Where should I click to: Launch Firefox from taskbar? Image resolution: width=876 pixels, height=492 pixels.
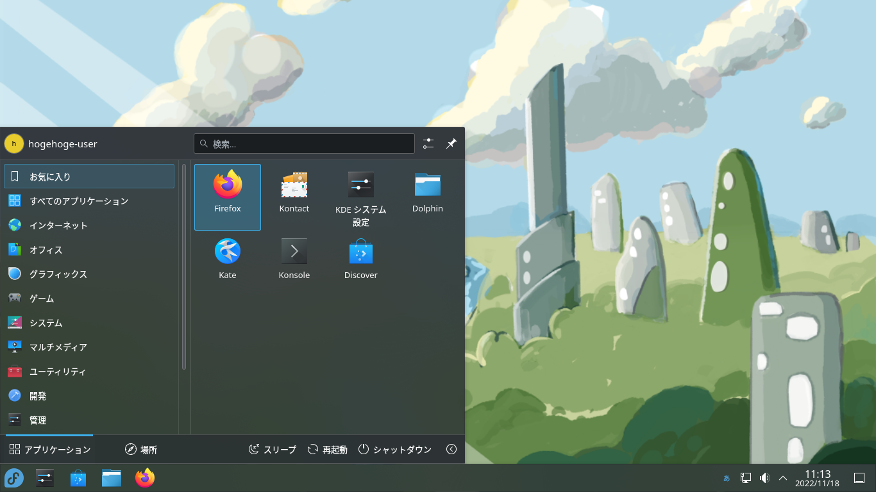[145, 478]
